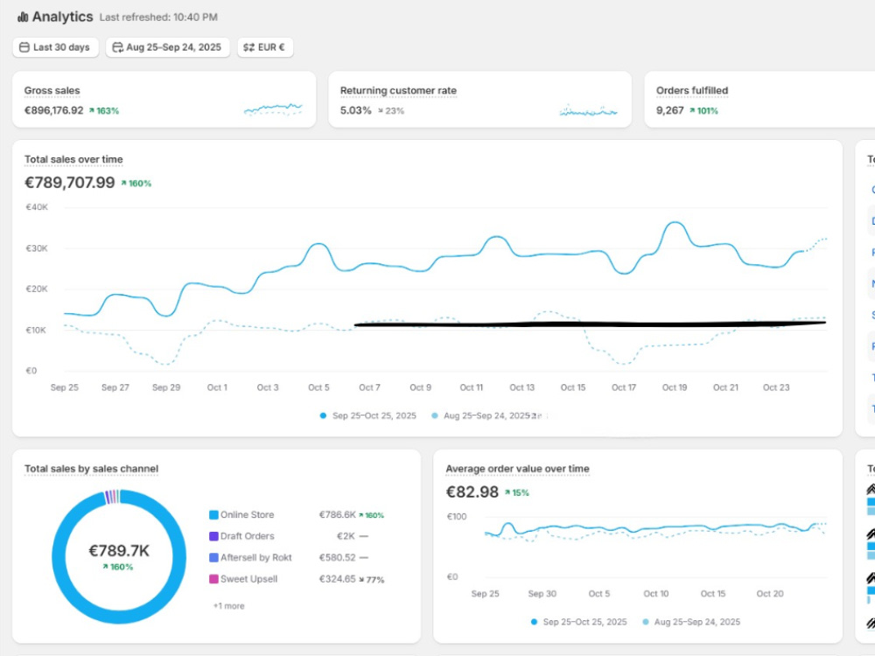Open the Returning customer rate report
This screenshot has width=875, height=656.
point(398,90)
